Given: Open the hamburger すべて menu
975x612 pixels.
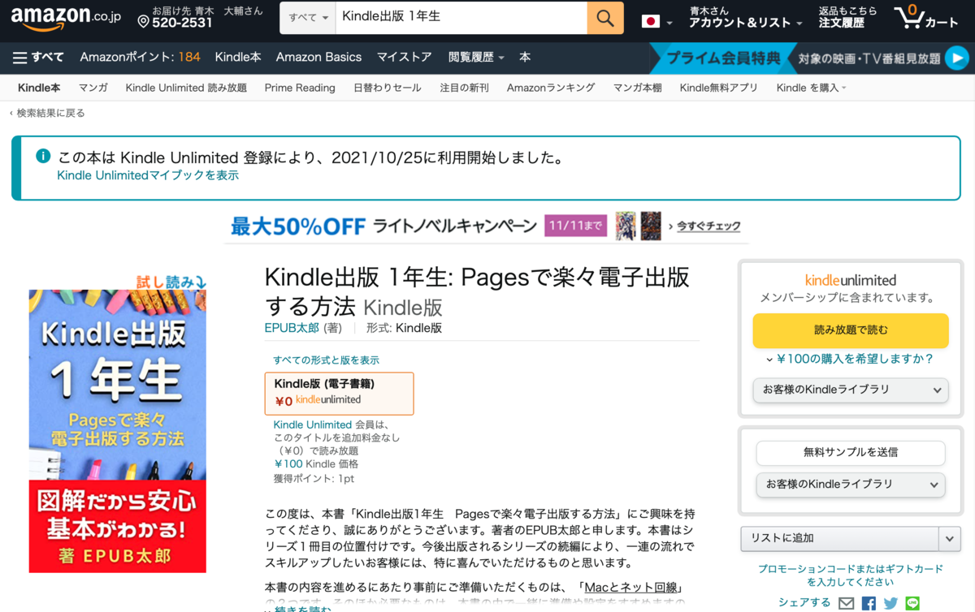Looking at the screenshot, I should click(x=38, y=57).
